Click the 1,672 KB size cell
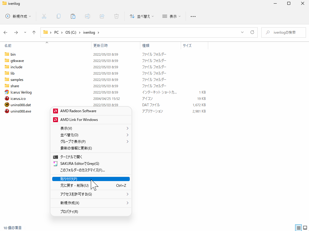This screenshot has width=309, height=231. pos(199,105)
